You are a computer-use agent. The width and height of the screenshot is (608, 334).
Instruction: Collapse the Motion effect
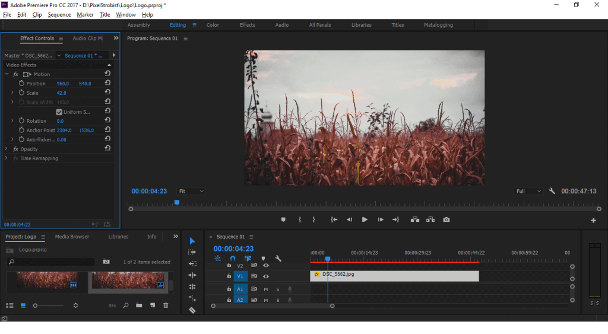(7, 74)
